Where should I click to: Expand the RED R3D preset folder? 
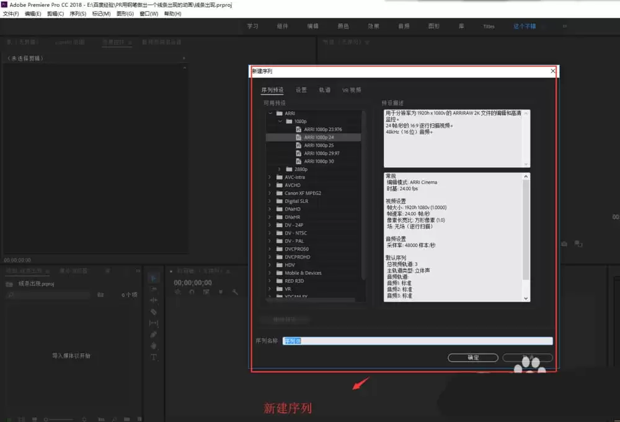point(270,281)
